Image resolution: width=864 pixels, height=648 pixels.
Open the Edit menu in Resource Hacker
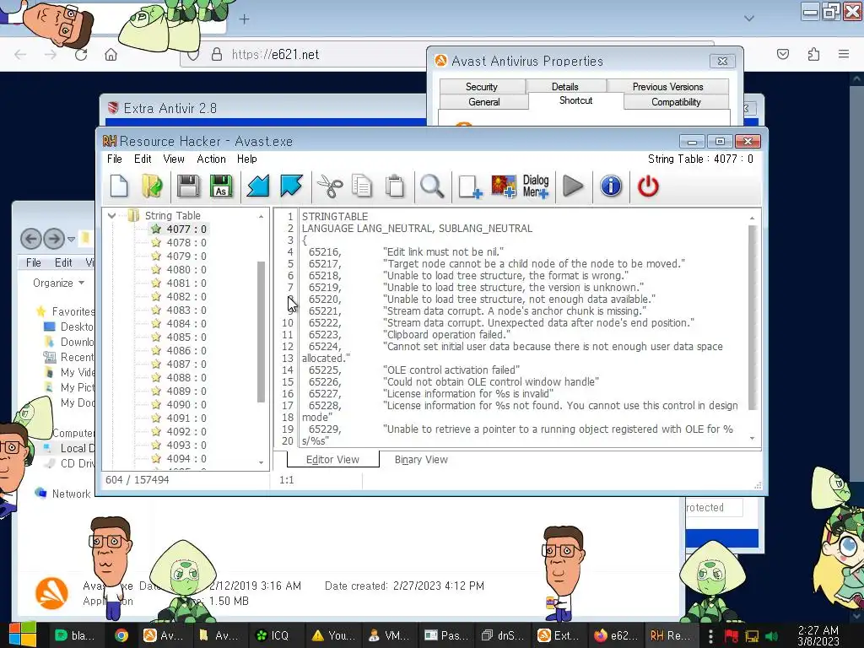click(x=143, y=159)
